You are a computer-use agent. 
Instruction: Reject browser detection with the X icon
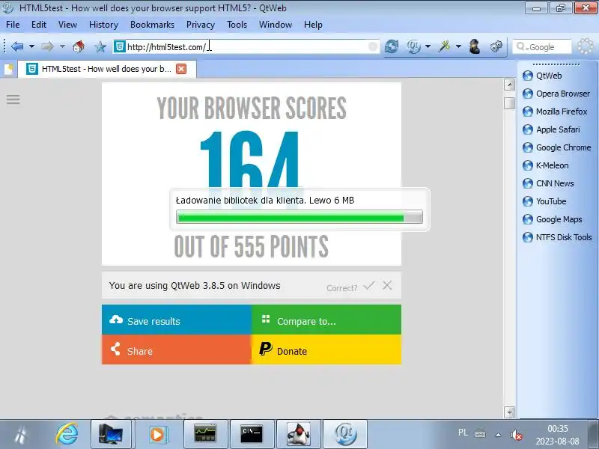[387, 285]
